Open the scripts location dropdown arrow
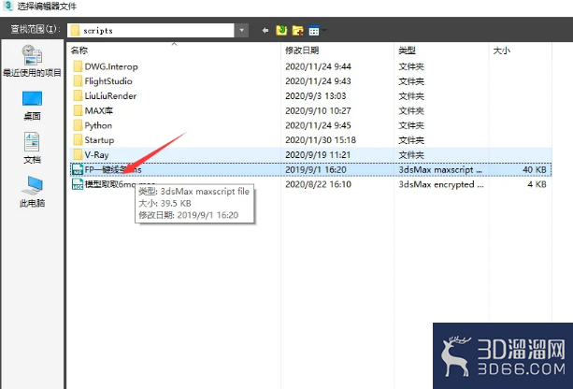This screenshot has height=389, width=573. (241, 30)
